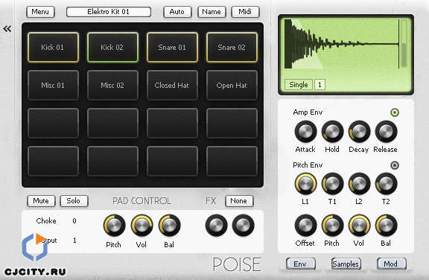This screenshot has width=429, height=280.
Task: Switch to the Samples tab
Action: (346, 264)
